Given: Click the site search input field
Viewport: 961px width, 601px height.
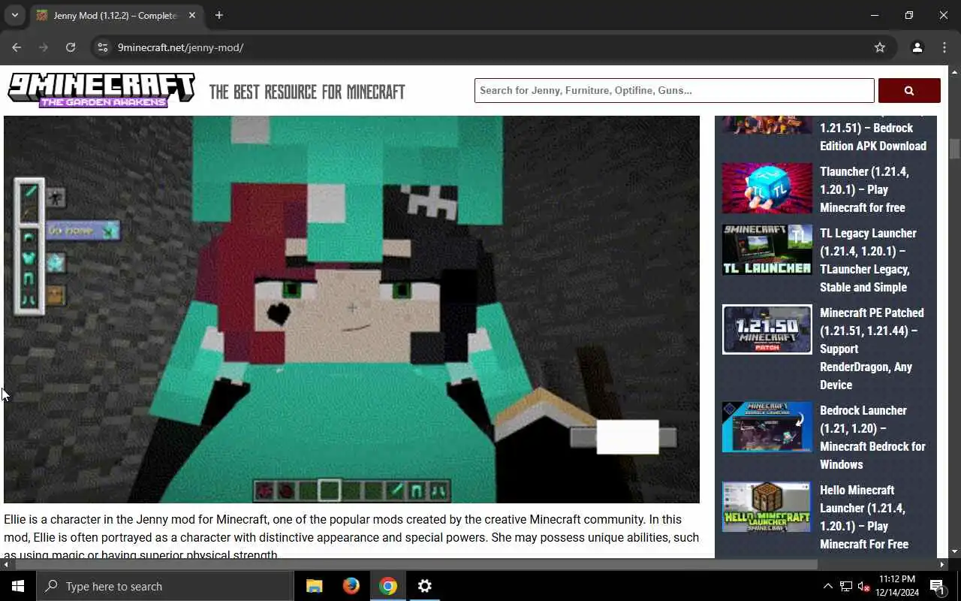Looking at the screenshot, I should pos(674,90).
